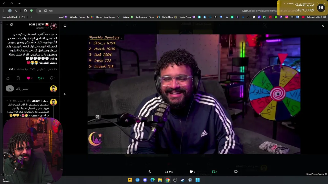
Task: Open the media controls playlist icon
Action: 16,11
